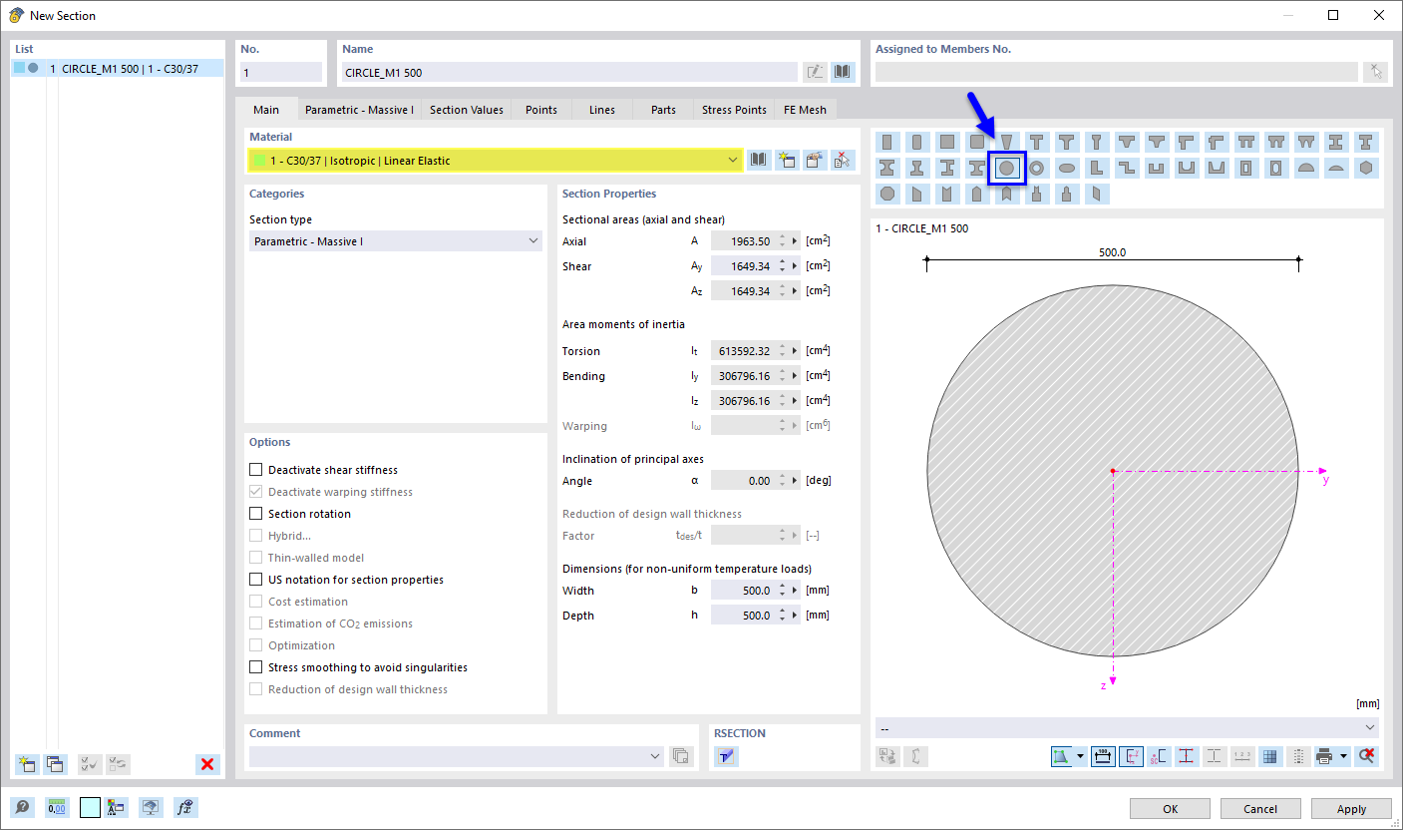
Task: Activate the dimensioning display icon below the preview
Action: point(1103,756)
